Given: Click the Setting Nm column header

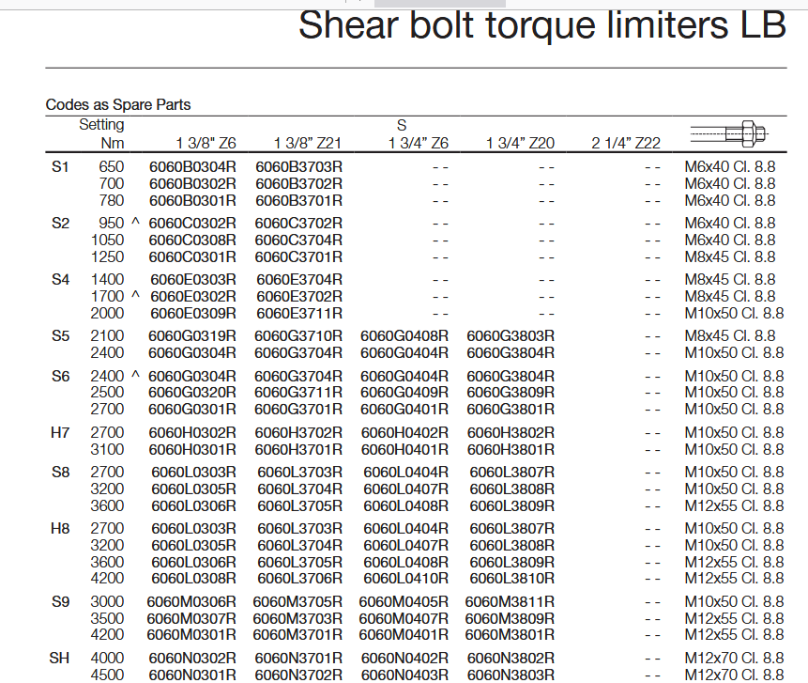Looking at the screenshot, I should [x=101, y=133].
